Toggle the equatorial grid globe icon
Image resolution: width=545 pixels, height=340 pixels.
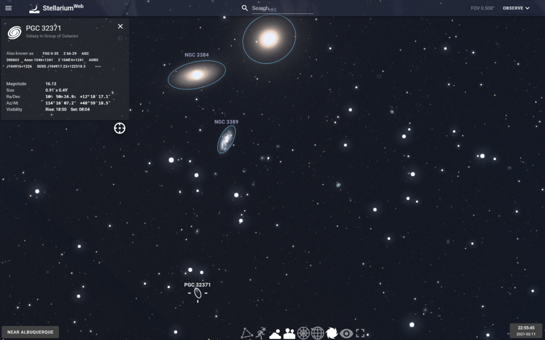coord(317,333)
